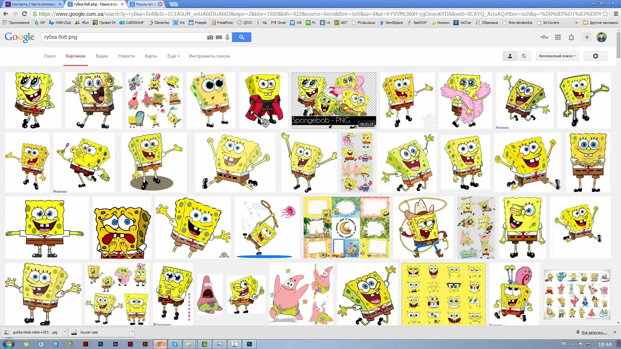Switch to personal results toggle
This screenshot has height=349, width=621.
pos(510,56)
